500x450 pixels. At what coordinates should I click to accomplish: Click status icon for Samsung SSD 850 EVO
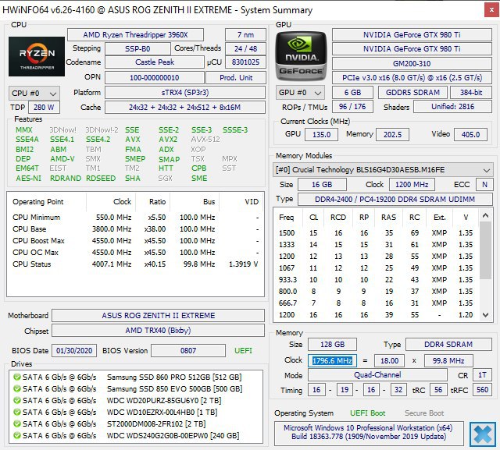tap(17, 389)
